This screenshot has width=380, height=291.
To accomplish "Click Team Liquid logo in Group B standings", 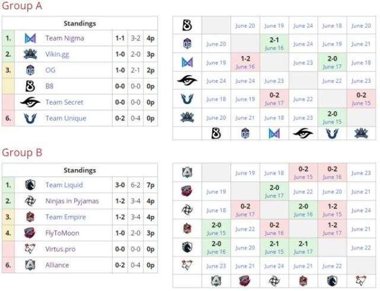I will click(x=30, y=185).
